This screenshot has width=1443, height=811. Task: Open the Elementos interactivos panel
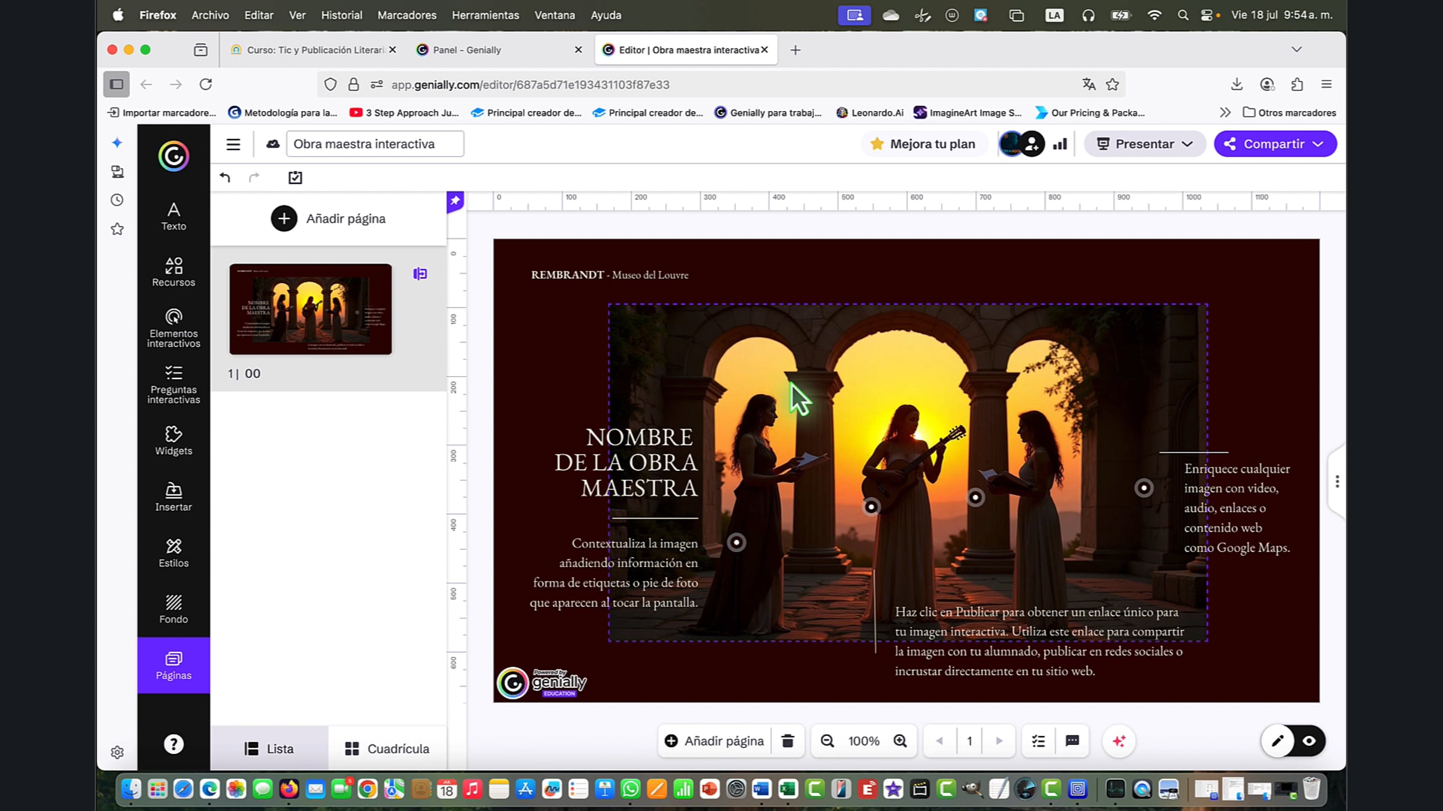173,327
